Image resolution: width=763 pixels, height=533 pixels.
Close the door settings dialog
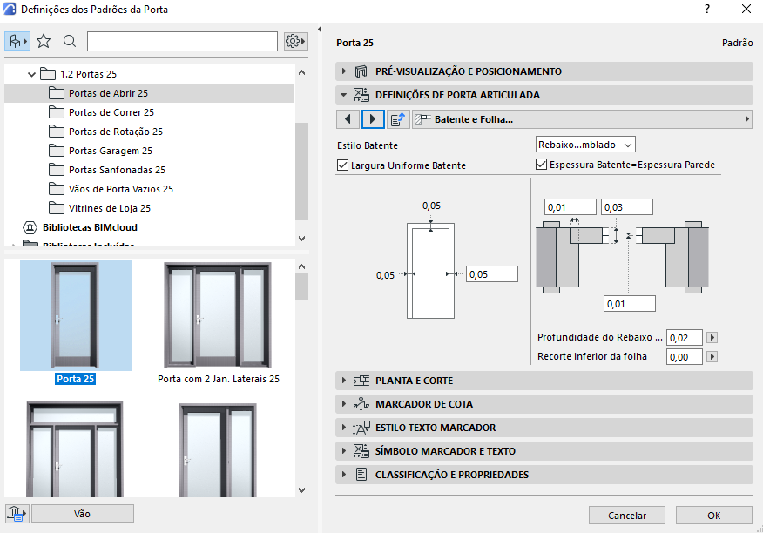746,9
